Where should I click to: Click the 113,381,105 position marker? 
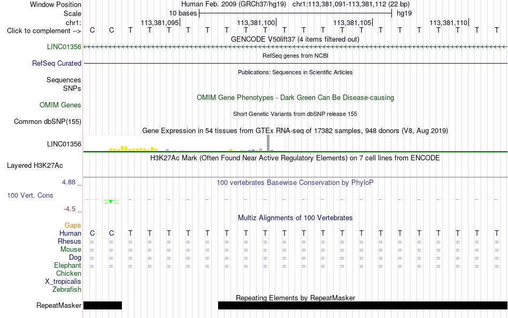352,22
